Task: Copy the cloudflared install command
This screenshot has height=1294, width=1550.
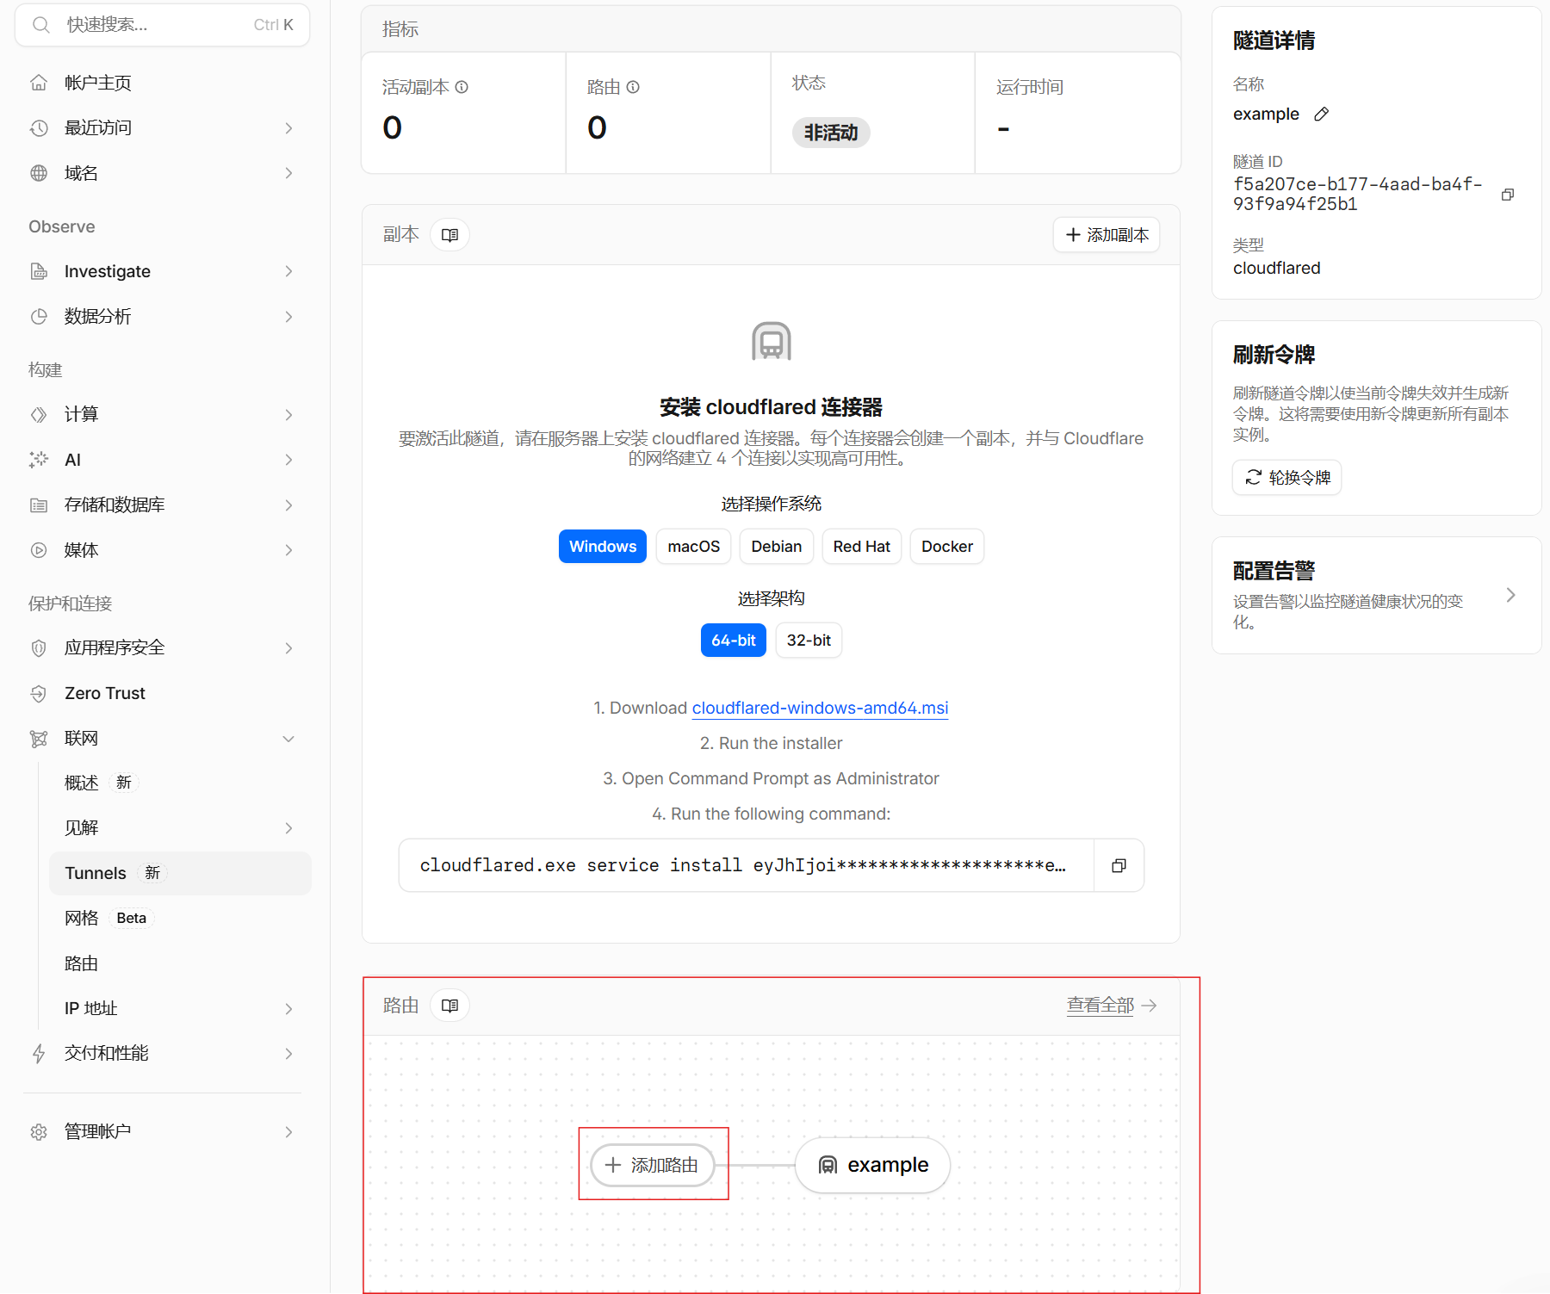Action: coord(1119,865)
